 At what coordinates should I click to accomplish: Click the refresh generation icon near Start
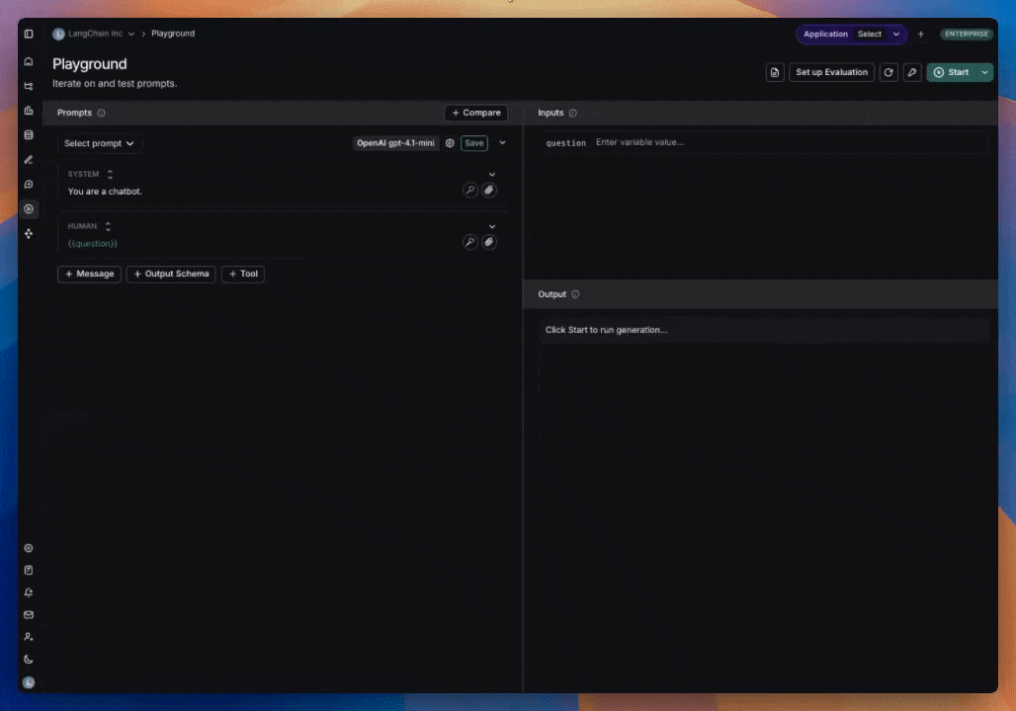pos(889,72)
